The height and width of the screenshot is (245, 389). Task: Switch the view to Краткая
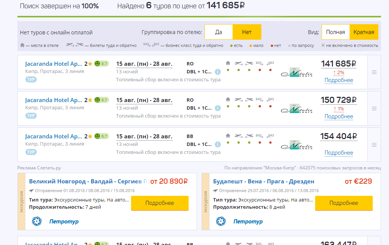click(x=364, y=32)
